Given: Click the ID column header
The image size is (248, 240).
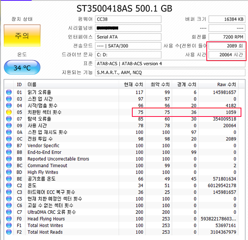Looking at the screenshot, I should pos(19,85).
